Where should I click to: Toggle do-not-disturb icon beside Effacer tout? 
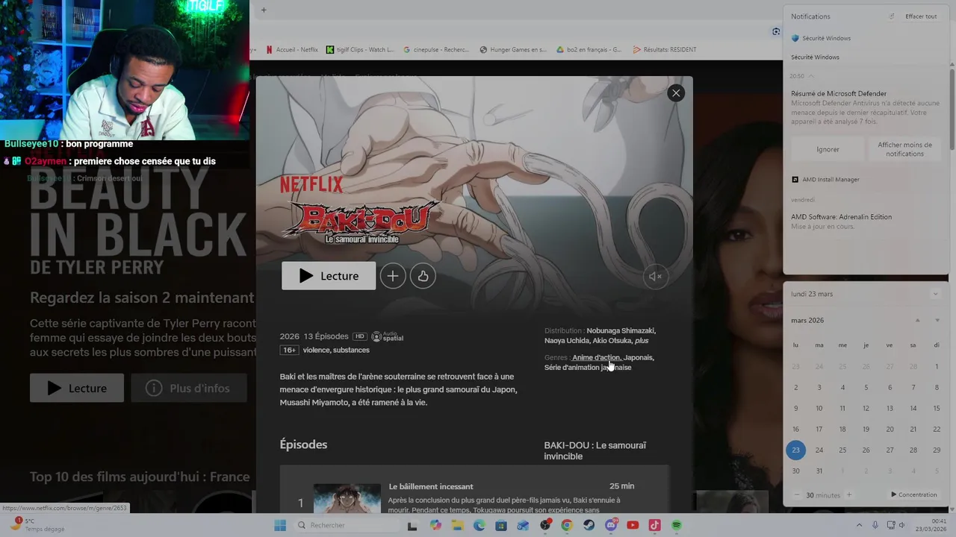pos(891,16)
